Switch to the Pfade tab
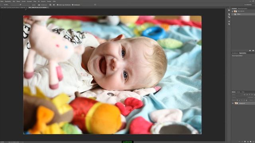Screen dimensions: 255x143 [x=243, y=92]
